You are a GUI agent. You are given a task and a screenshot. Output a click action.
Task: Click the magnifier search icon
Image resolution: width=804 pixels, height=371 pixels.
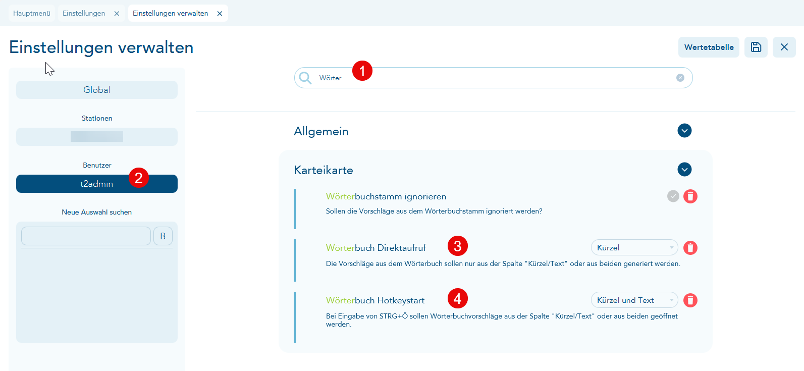coord(305,78)
